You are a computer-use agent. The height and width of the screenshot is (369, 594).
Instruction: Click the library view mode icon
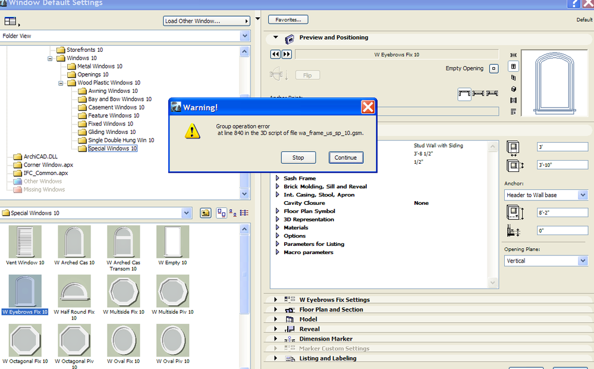[11, 21]
